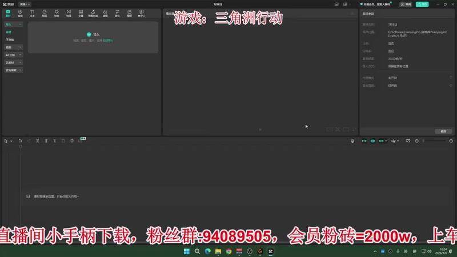Click the split clip icon
This screenshot has height=257, width=457.
(38, 141)
